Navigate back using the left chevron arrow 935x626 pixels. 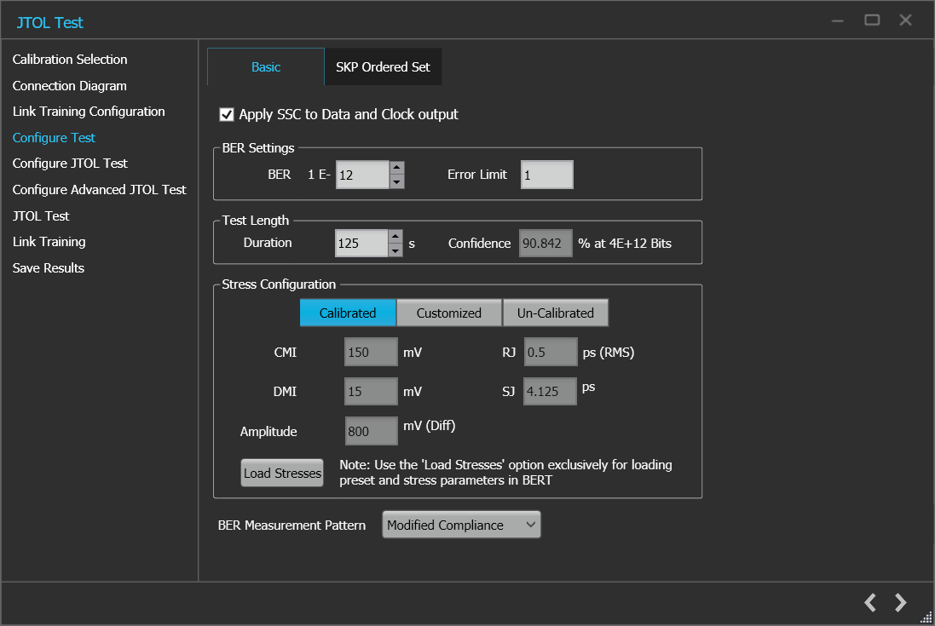(x=869, y=602)
